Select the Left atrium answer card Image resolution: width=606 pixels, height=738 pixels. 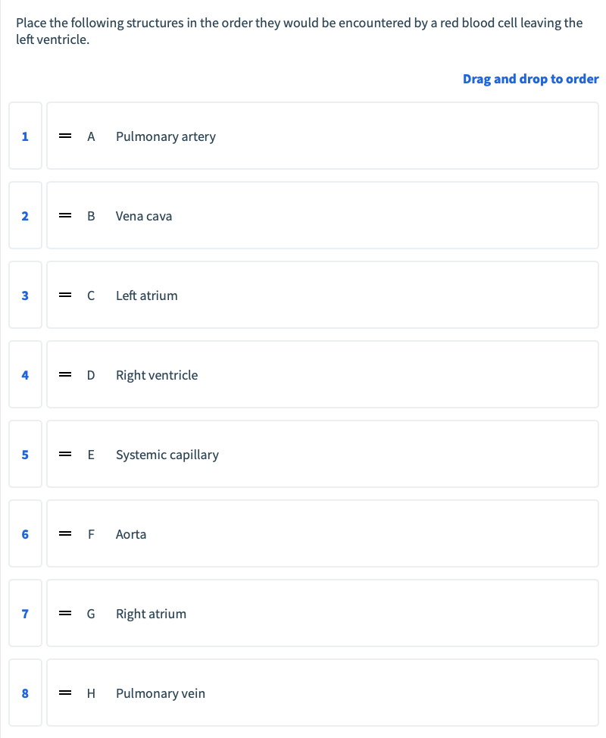coord(323,295)
